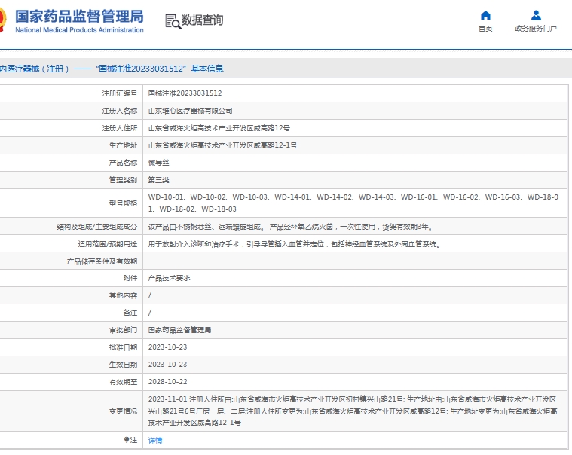The height and width of the screenshot is (455, 572).
Task: Click the 基本信息 breadcrumb heading
Action: pyautogui.click(x=207, y=69)
